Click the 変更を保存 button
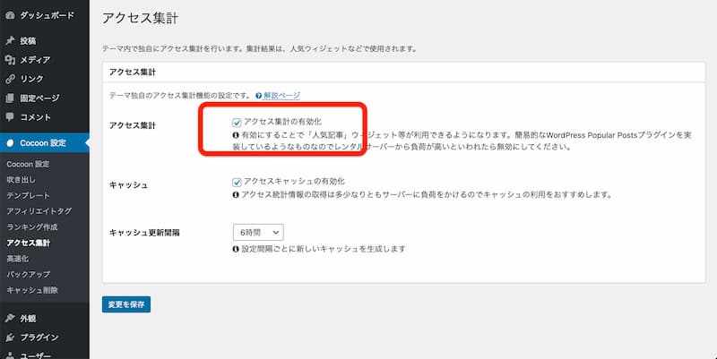 tap(126, 304)
